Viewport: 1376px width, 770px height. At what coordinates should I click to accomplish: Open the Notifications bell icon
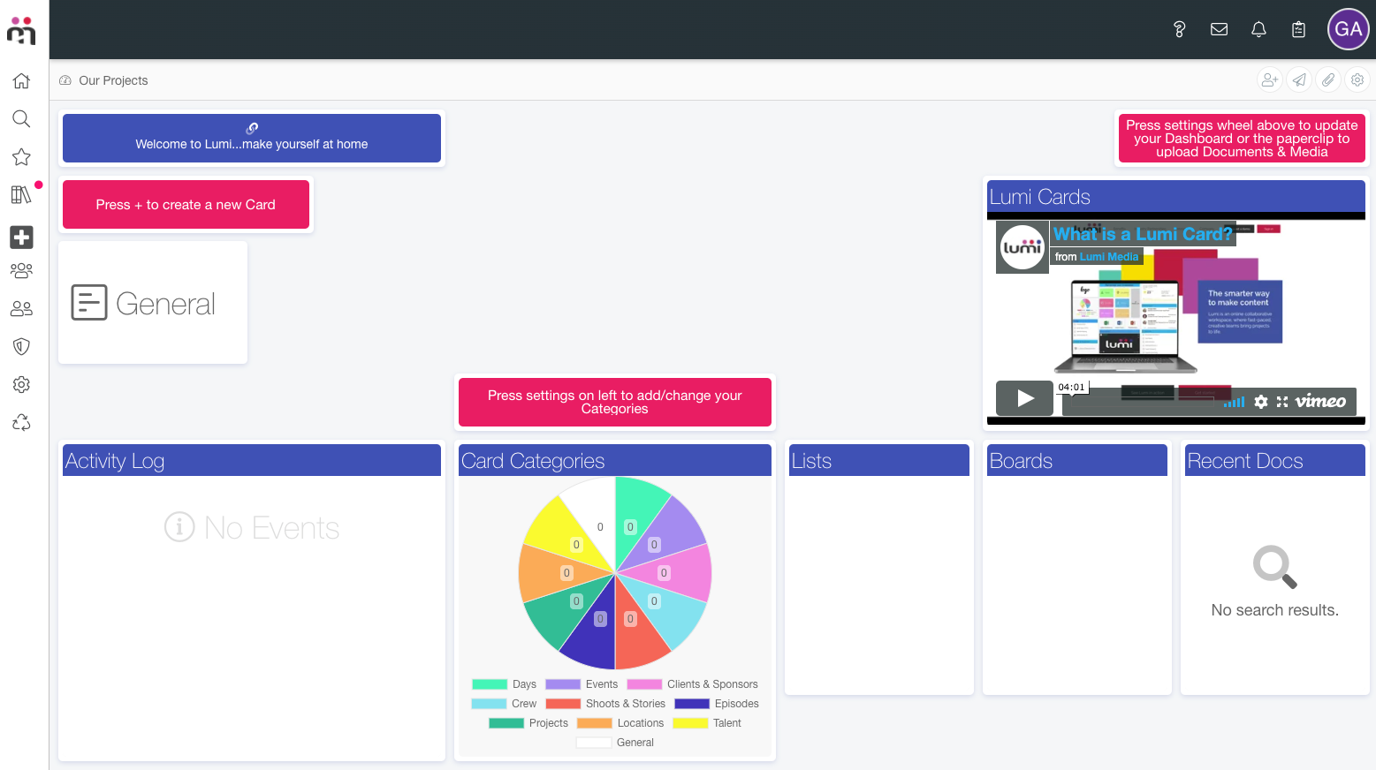coord(1258,29)
